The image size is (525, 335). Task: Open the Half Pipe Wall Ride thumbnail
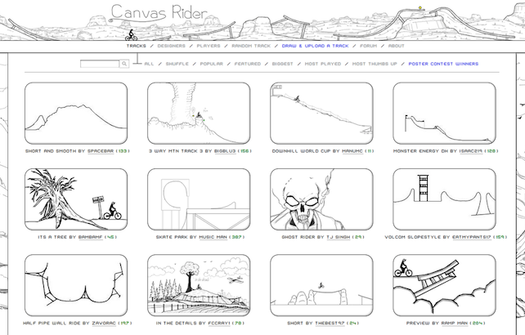76,284
